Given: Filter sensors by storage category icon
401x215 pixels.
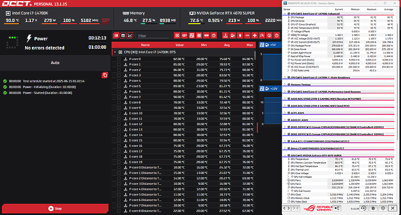Looking at the screenshot, I should pos(199,35).
